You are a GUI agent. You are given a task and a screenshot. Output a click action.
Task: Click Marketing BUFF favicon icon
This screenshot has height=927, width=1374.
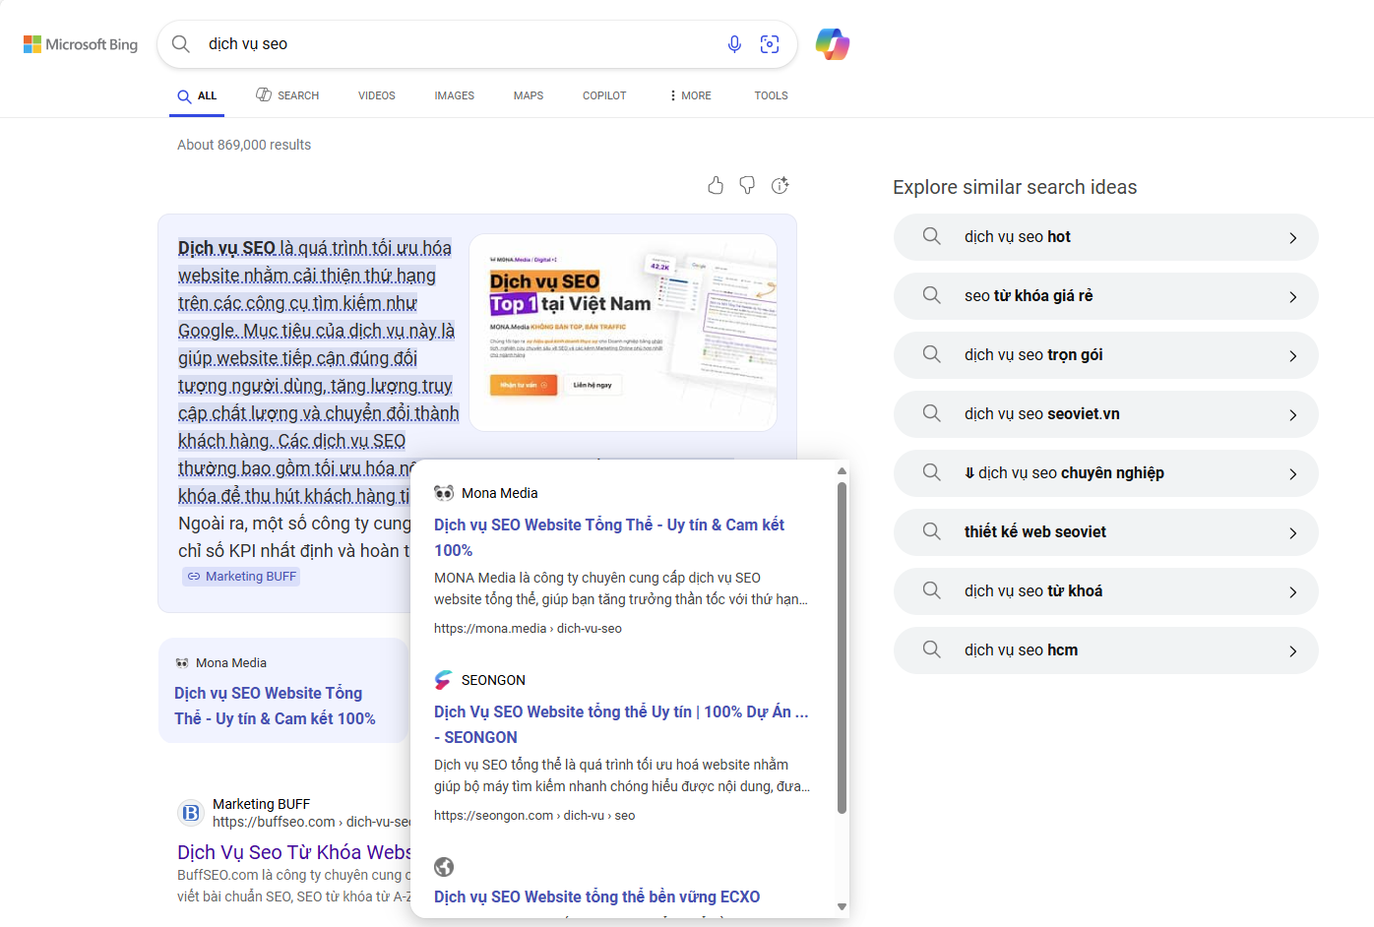click(191, 813)
